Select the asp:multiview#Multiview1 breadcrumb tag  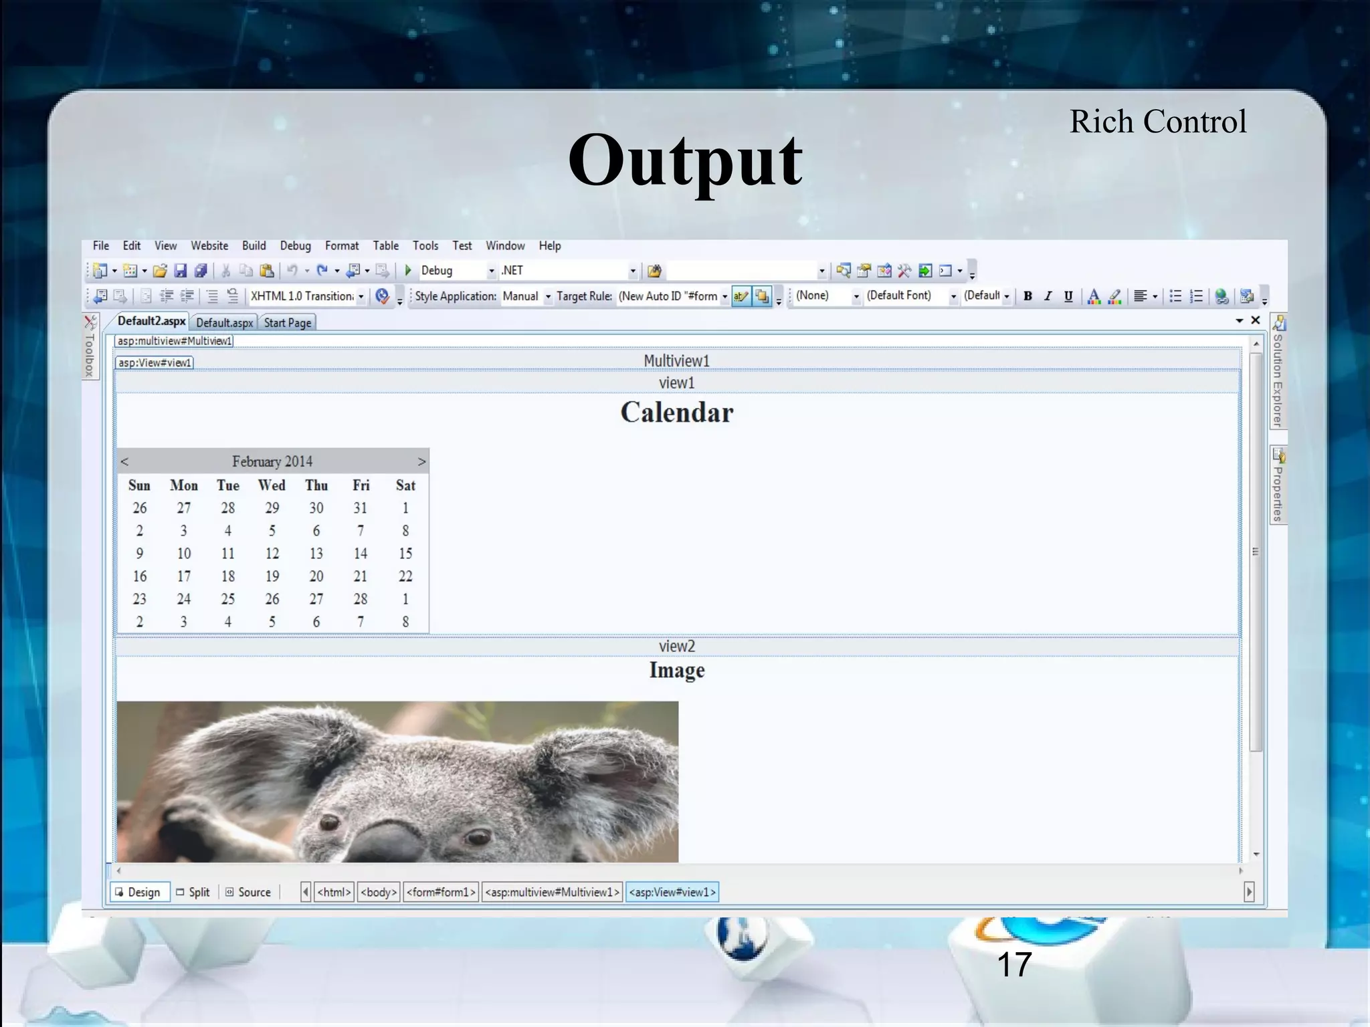coord(552,892)
